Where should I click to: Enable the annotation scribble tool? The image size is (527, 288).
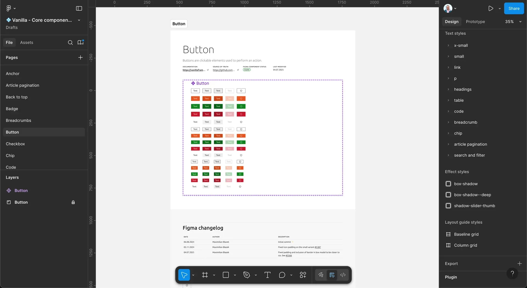coord(321,275)
